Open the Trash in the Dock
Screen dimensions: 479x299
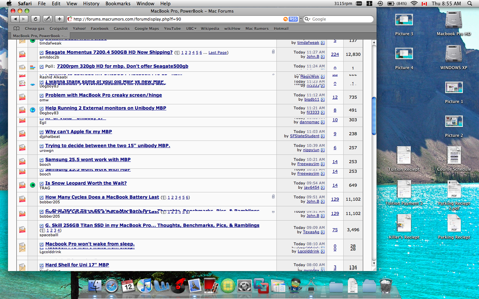click(x=386, y=285)
